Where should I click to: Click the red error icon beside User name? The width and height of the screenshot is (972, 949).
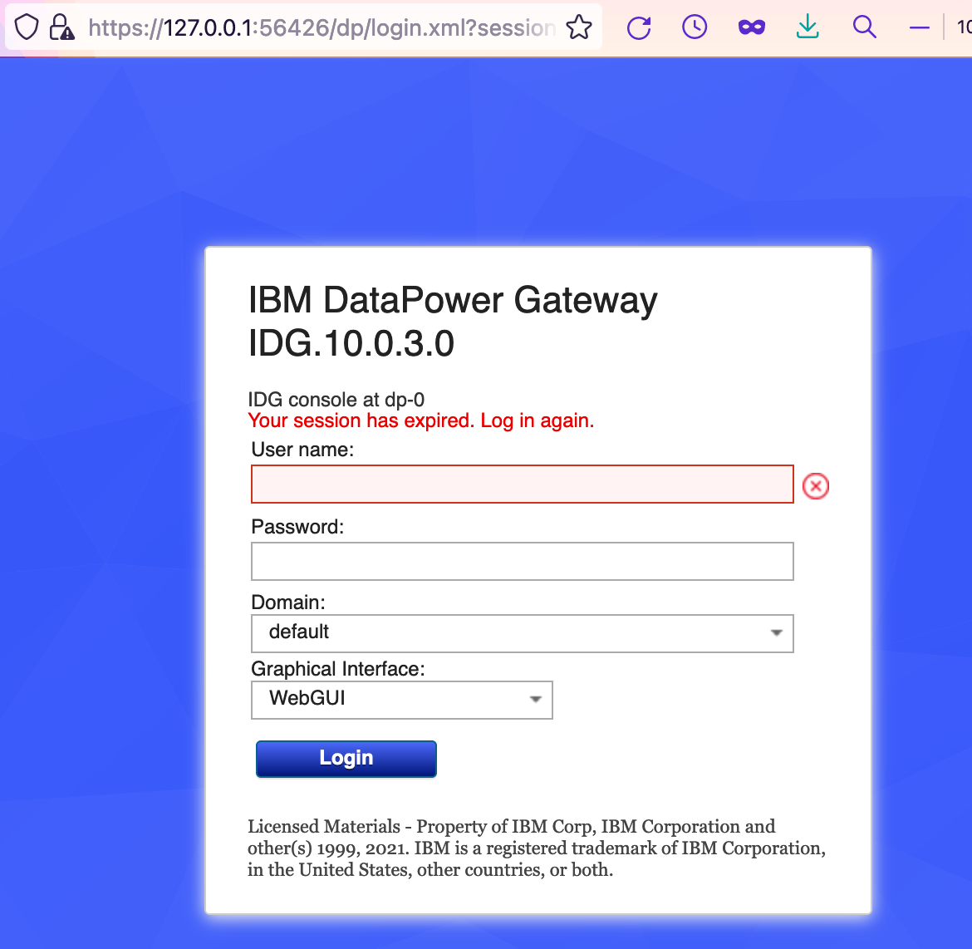(x=816, y=485)
